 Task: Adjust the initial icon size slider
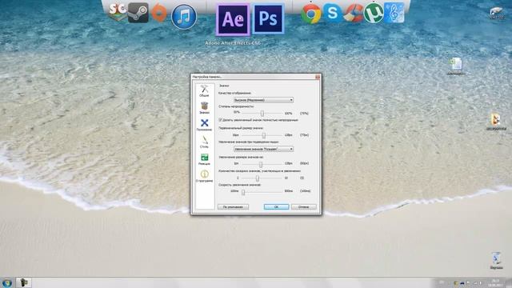264,135
